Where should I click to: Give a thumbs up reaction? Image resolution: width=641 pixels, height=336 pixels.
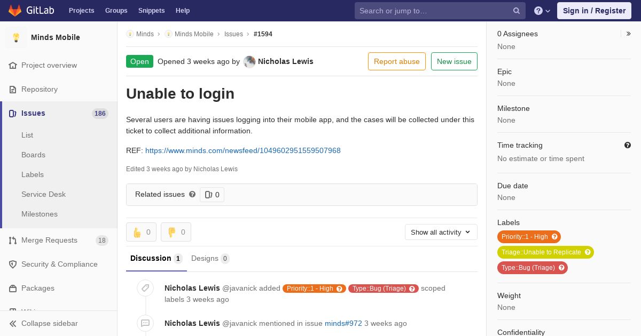[x=141, y=232]
